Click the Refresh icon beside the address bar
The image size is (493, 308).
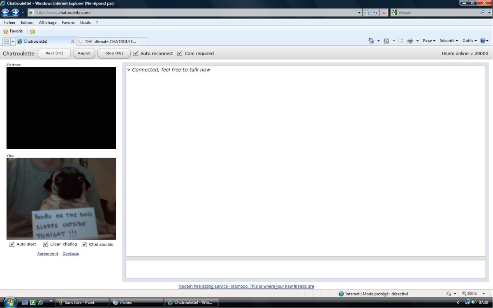(x=375, y=13)
